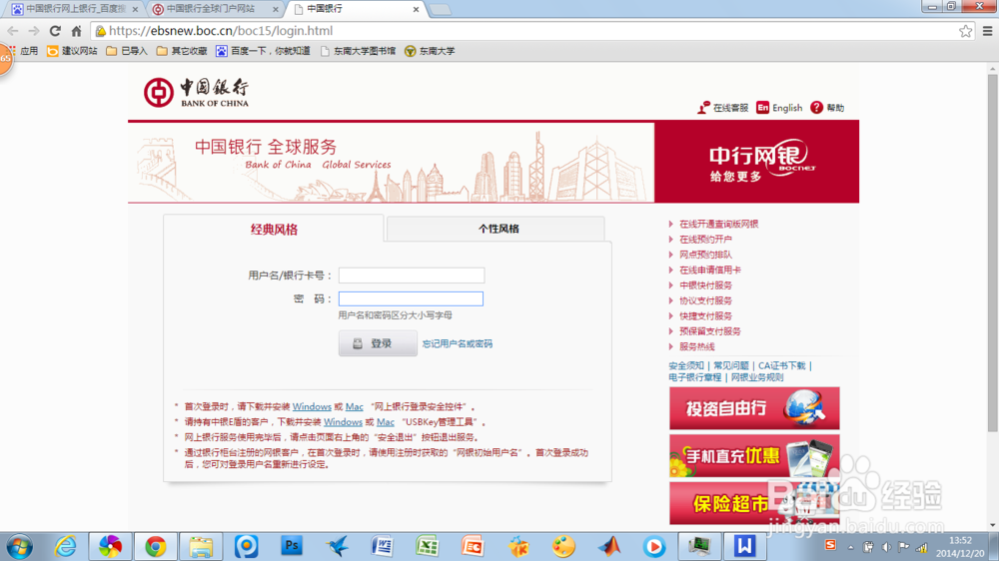Open Chrome menu hamburger icon
The image size is (999, 561).
[988, 31]
